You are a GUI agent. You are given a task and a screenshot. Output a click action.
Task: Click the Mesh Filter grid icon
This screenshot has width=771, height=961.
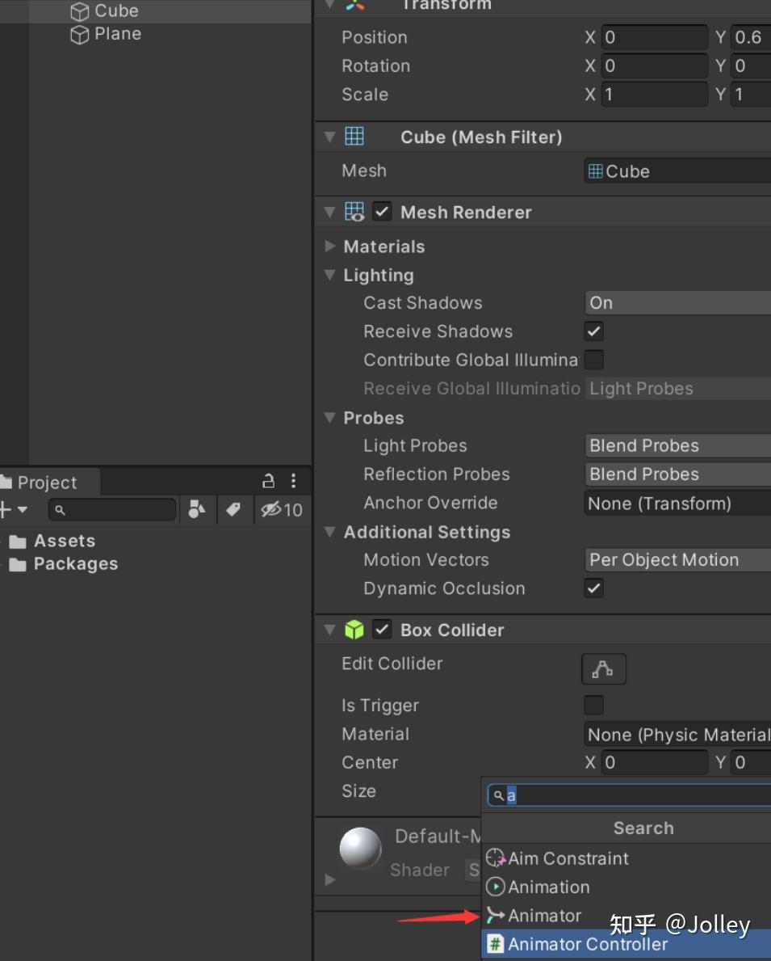tap(354, 137)
